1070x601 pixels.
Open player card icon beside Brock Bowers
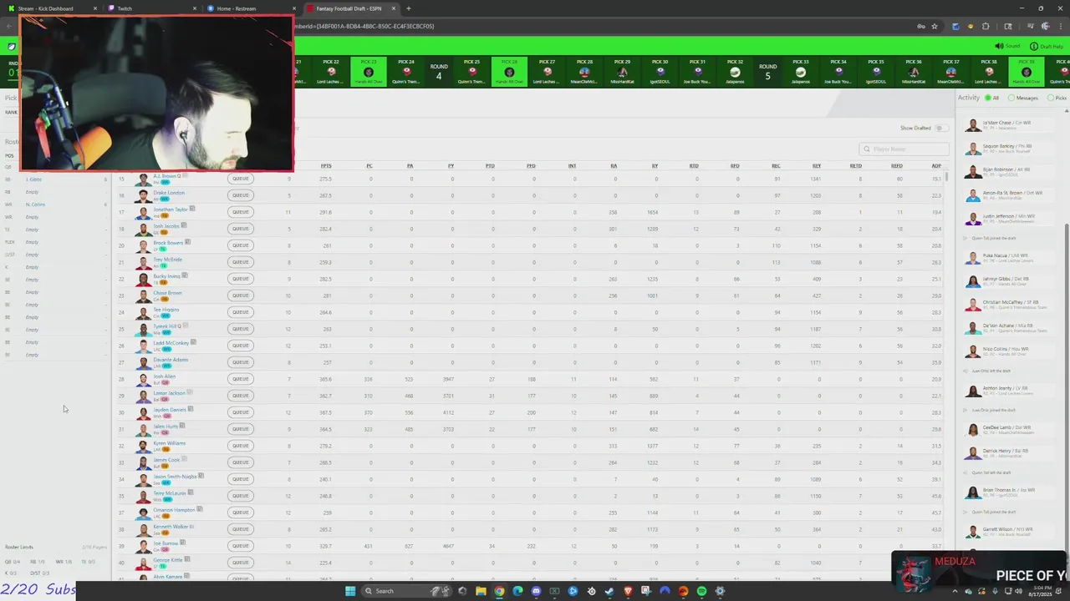(187, 242)
